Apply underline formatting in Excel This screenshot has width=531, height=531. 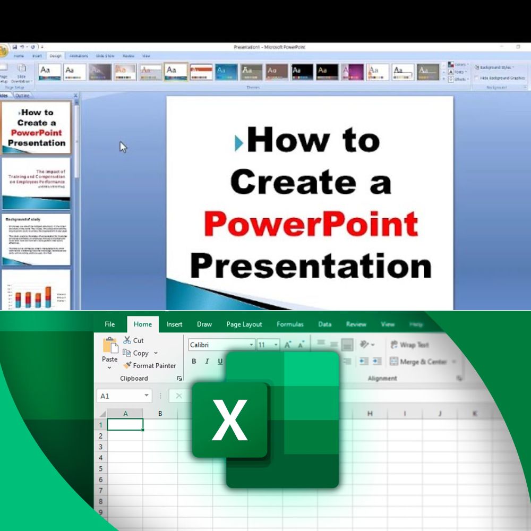[220, 361]
